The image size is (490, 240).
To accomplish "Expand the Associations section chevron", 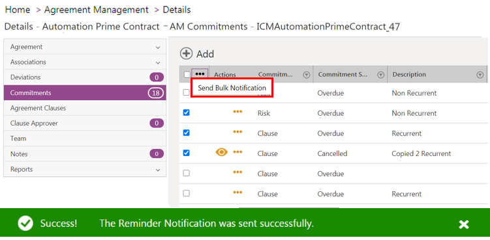I will [x=158, y=62].
